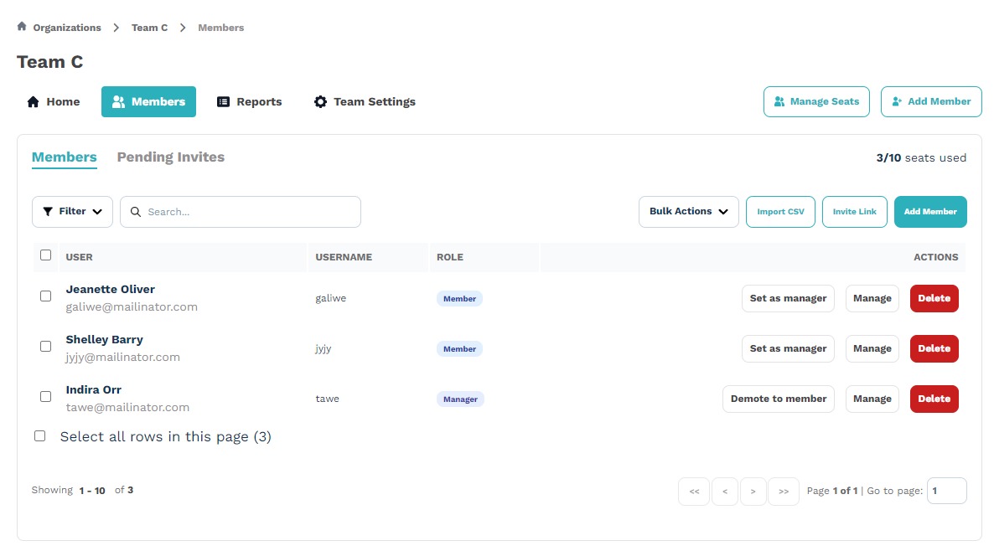Click the magnifier icon in the search box
This screenshot has height=551, width=994.
(x=136, y=212)
